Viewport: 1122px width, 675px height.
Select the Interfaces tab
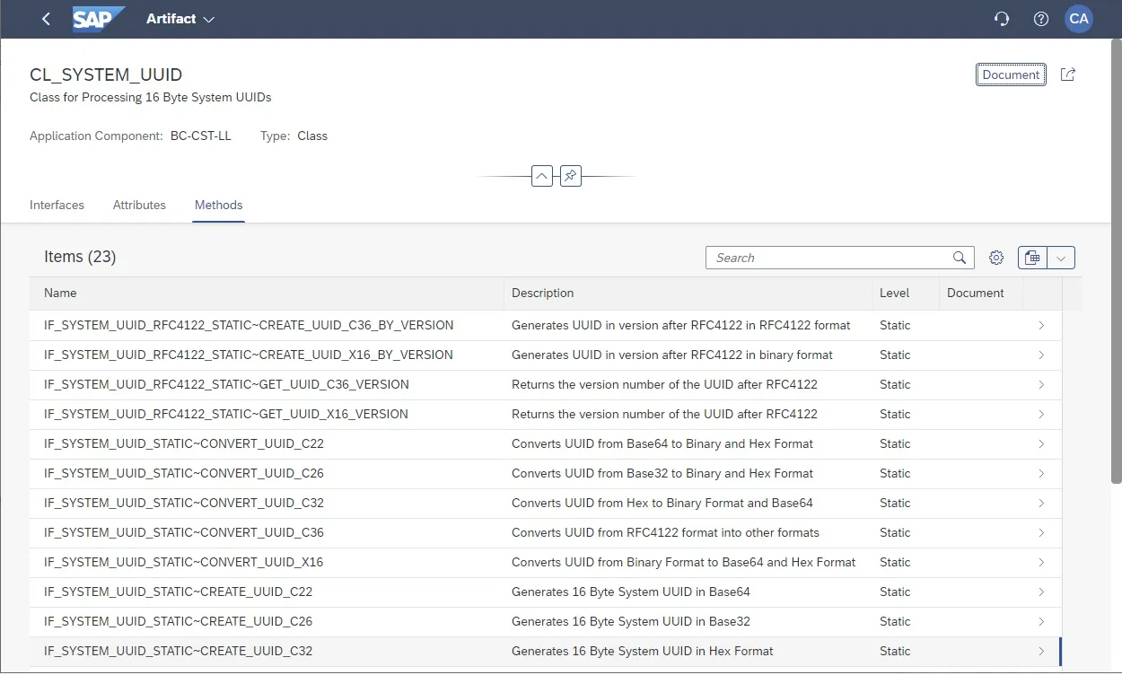pos(57,205)
